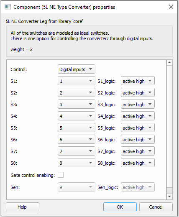The image size is (179, 217).
Task: Click the scrollbar down arrow
Action: 169,197
